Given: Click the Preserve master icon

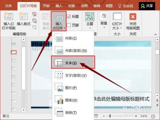Looking at the screenshot, I should [35, 27].
